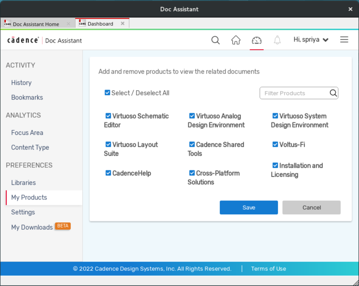Screen dimensions: 359x286
Task: Click the Cadence Doc Assistant logo
Action: (x=44, y=40)
